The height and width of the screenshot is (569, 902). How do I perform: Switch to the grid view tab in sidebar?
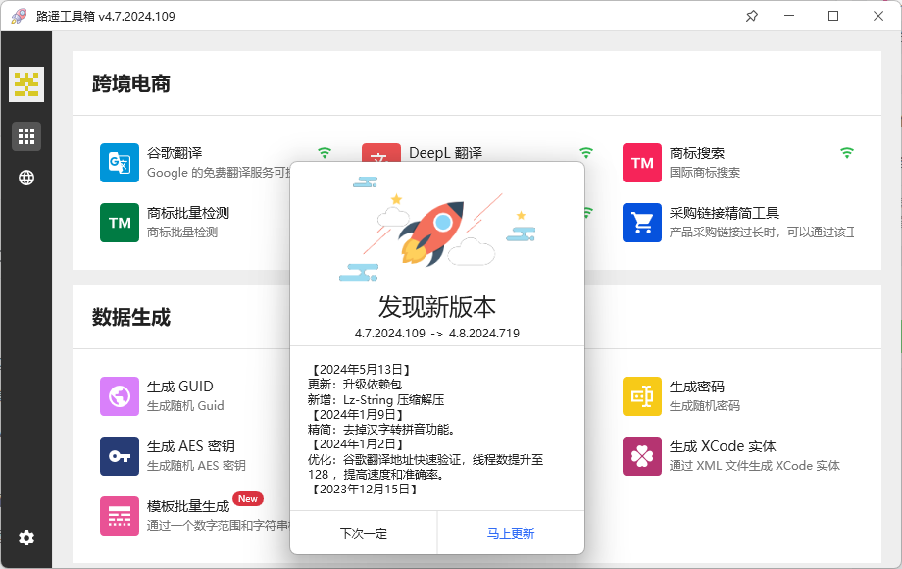click(x=26, y=135)
